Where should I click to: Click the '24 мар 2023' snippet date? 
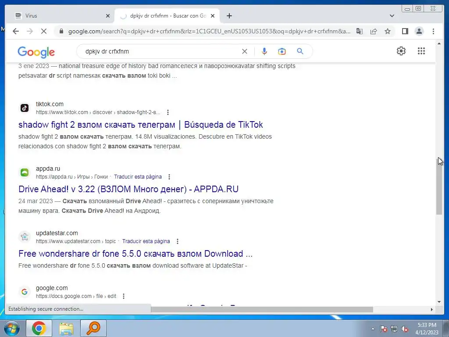36,201
